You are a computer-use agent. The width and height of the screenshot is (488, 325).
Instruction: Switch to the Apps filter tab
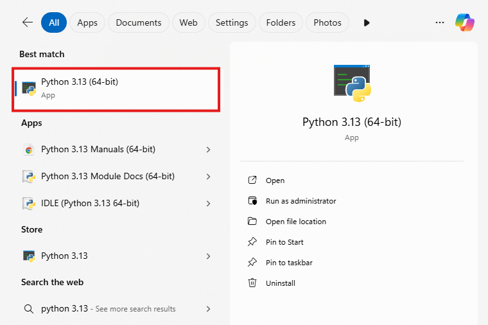(x=87, y=22)
